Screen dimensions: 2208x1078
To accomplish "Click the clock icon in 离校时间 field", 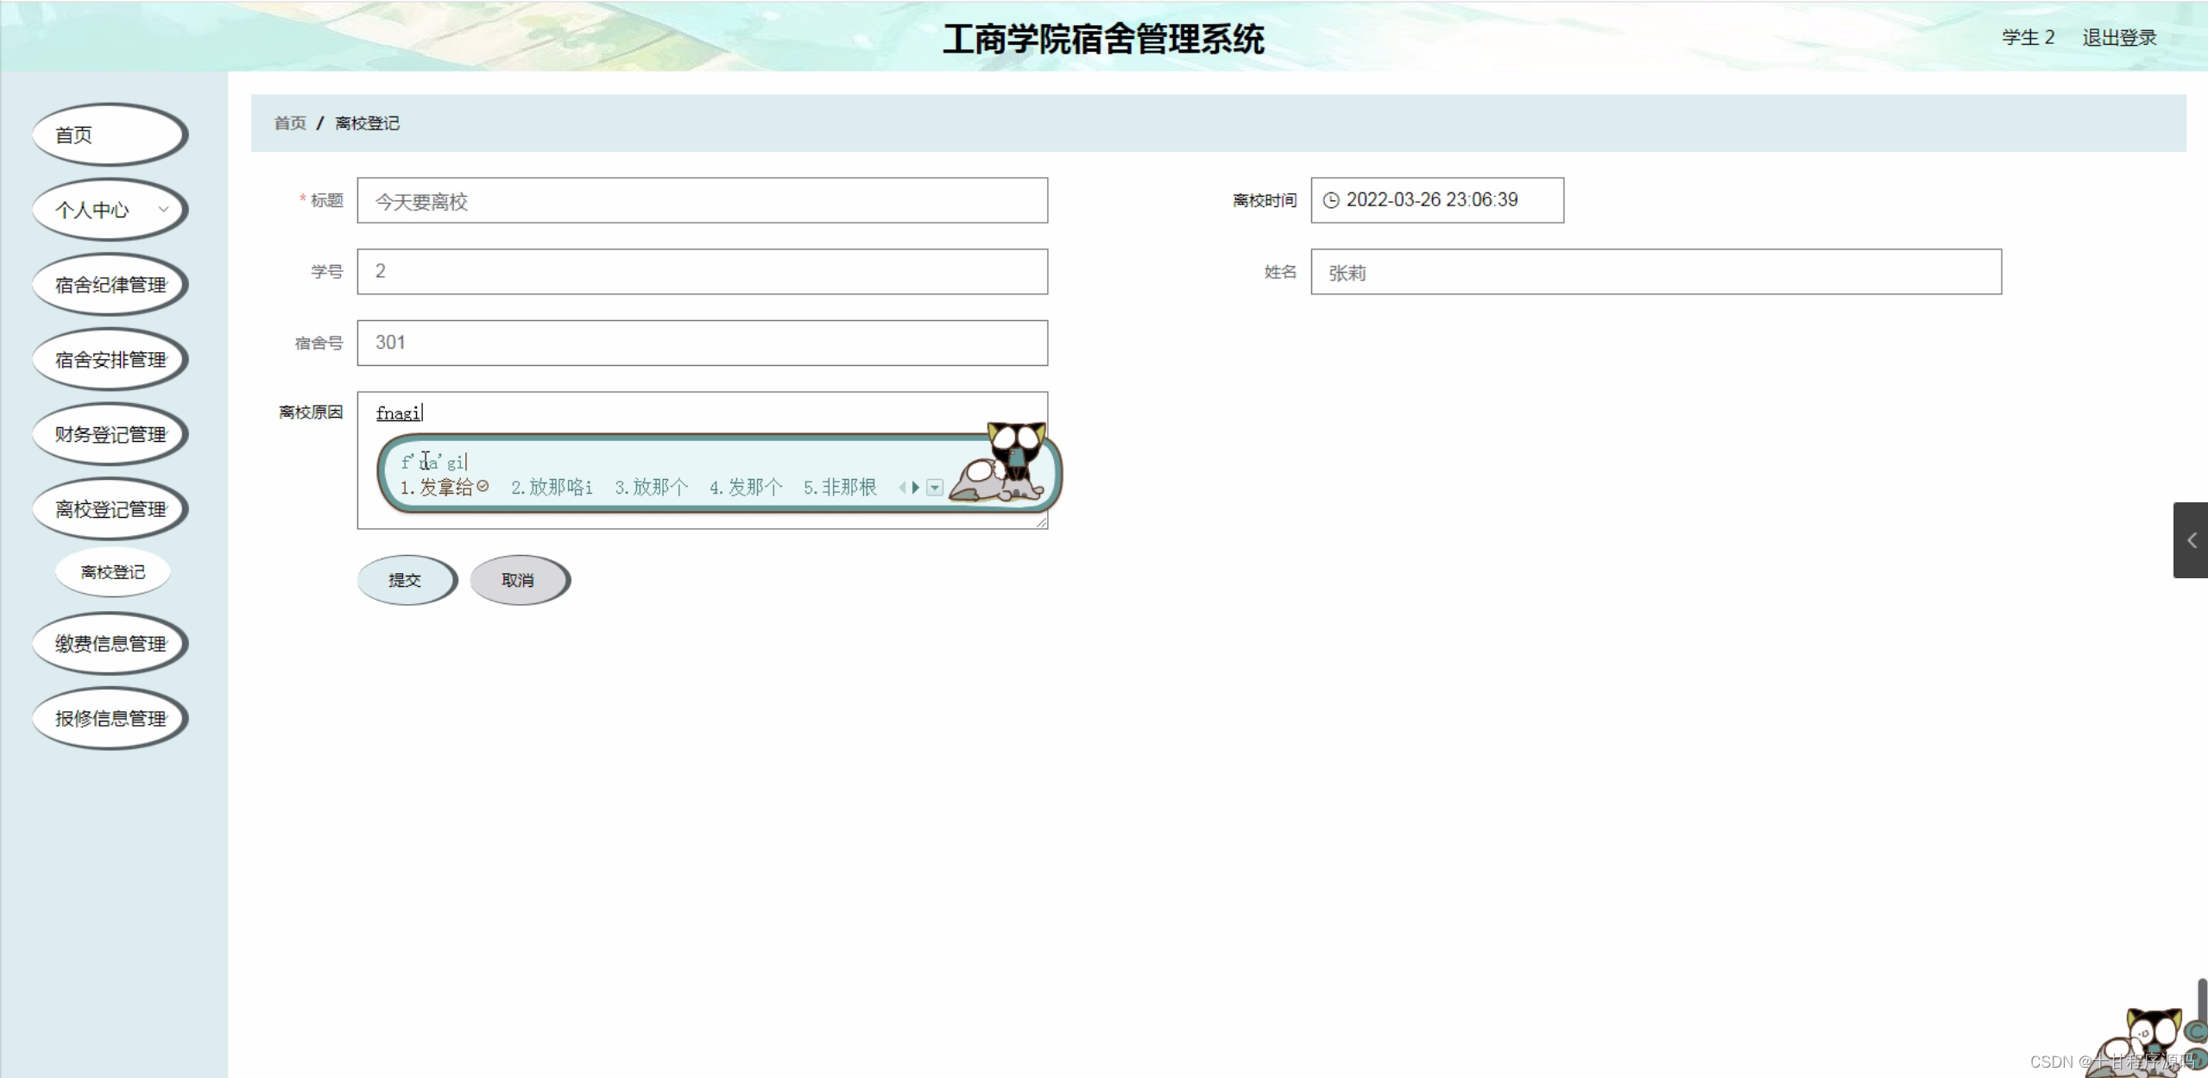I will [x=1331, y=200].
